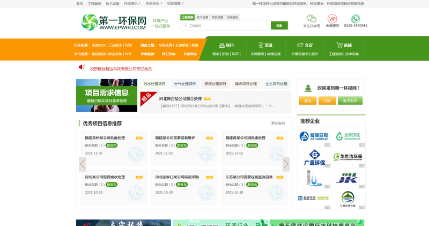Viewport: 429px width, 226px height.
Task: Open the ATI Group company logo
Action: point(314,137)
